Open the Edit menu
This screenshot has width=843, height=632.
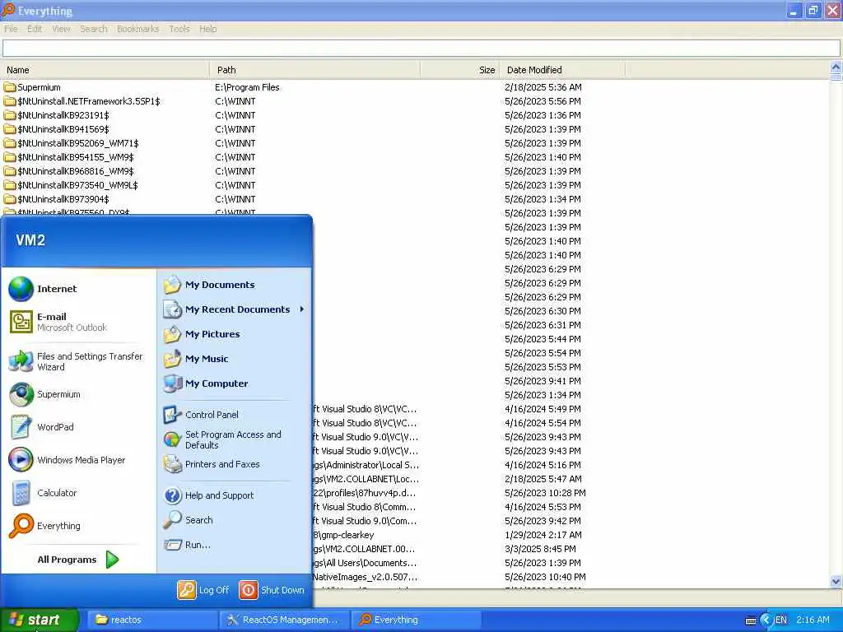pyautogui.click(x=35, y=29)
